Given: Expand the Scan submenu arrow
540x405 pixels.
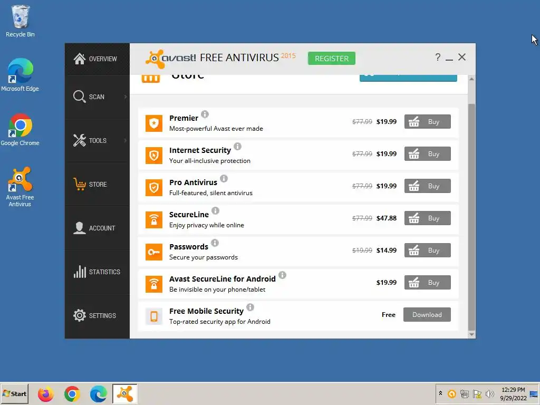Looking at the screenshot, I should pos(126,97).
